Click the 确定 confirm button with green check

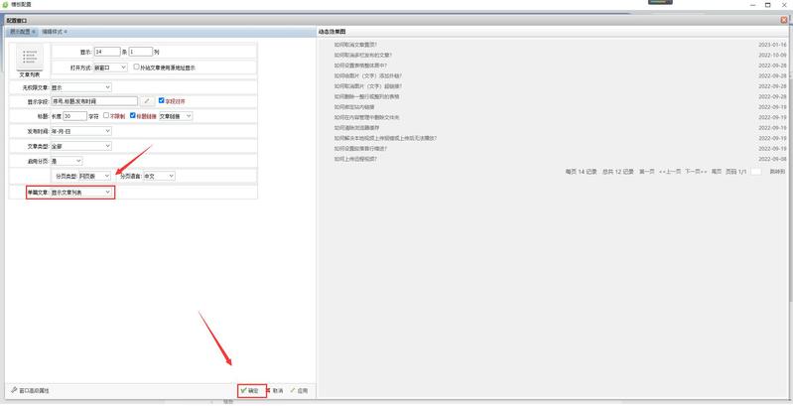[249, 391]
